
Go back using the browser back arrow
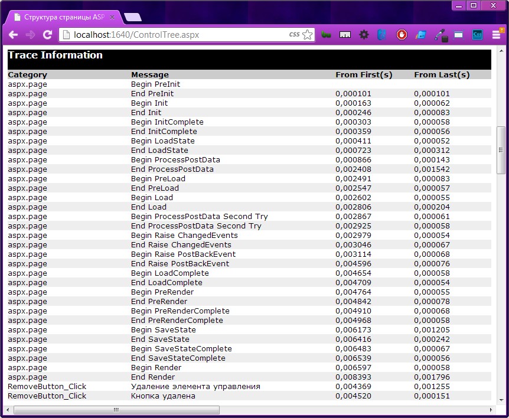[x=14, y=35]
